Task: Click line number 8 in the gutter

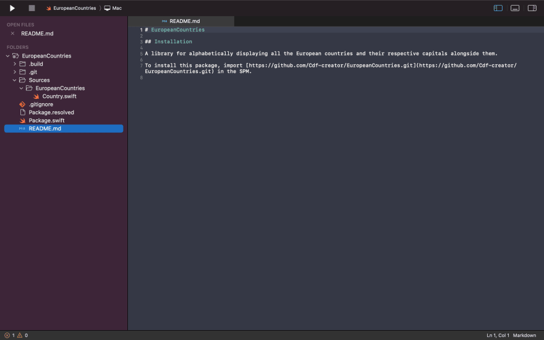Action: point(141,78)
